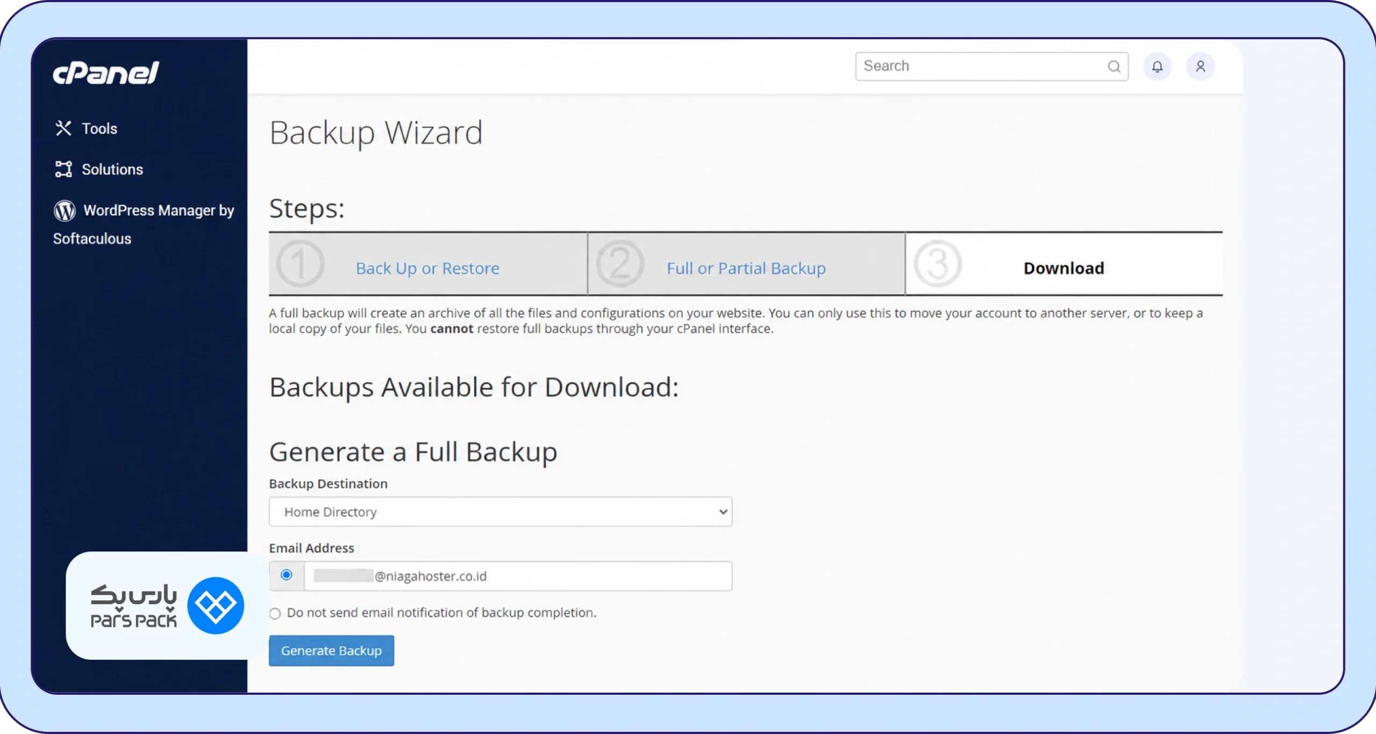Click the 'Backup Destination' label
The width and height of the screenshot is (1376, 734).
[x=328, y=484]
